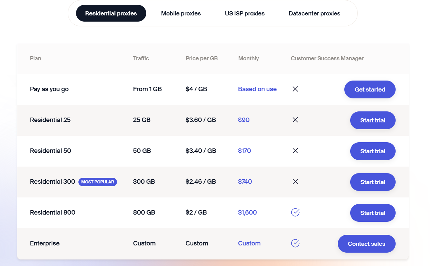Click the Monthly column header
The height and width of the screenshot is (266, 430).
click(x=248, y=58)
